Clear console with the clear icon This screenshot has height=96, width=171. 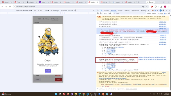pyautogui.click(x=101, y=13)
